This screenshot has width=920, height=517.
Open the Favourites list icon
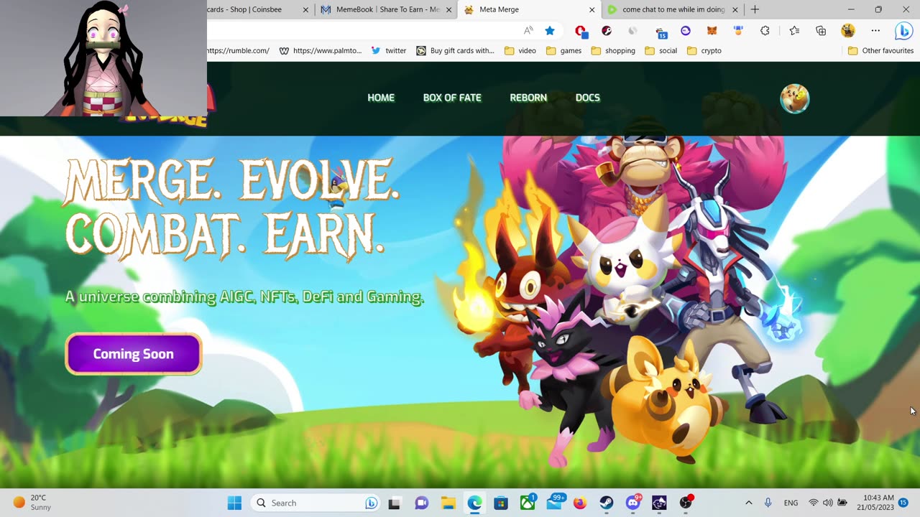[794, 31]
